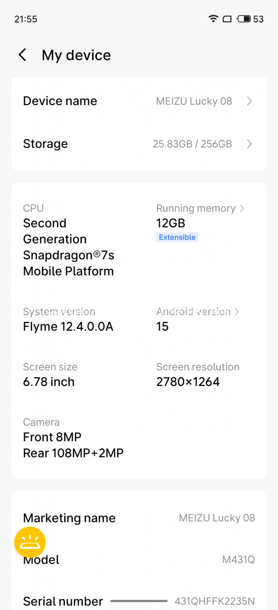The image size is (278, 610).
Task: Open the Device name chevron
Action: tap(249, 101)
